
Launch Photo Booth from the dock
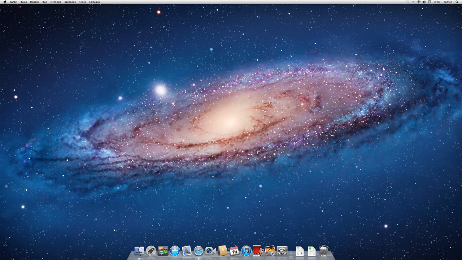pyautogui.click(x=258, y=251)
